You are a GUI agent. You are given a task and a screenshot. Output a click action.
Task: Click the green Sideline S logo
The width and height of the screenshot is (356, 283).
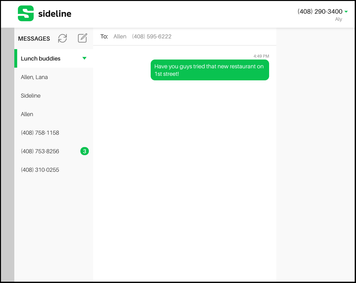pos(26,13)
